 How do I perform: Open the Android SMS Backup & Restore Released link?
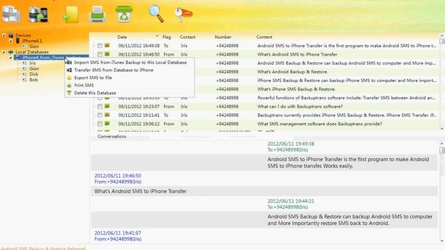[x=43, y=249]
